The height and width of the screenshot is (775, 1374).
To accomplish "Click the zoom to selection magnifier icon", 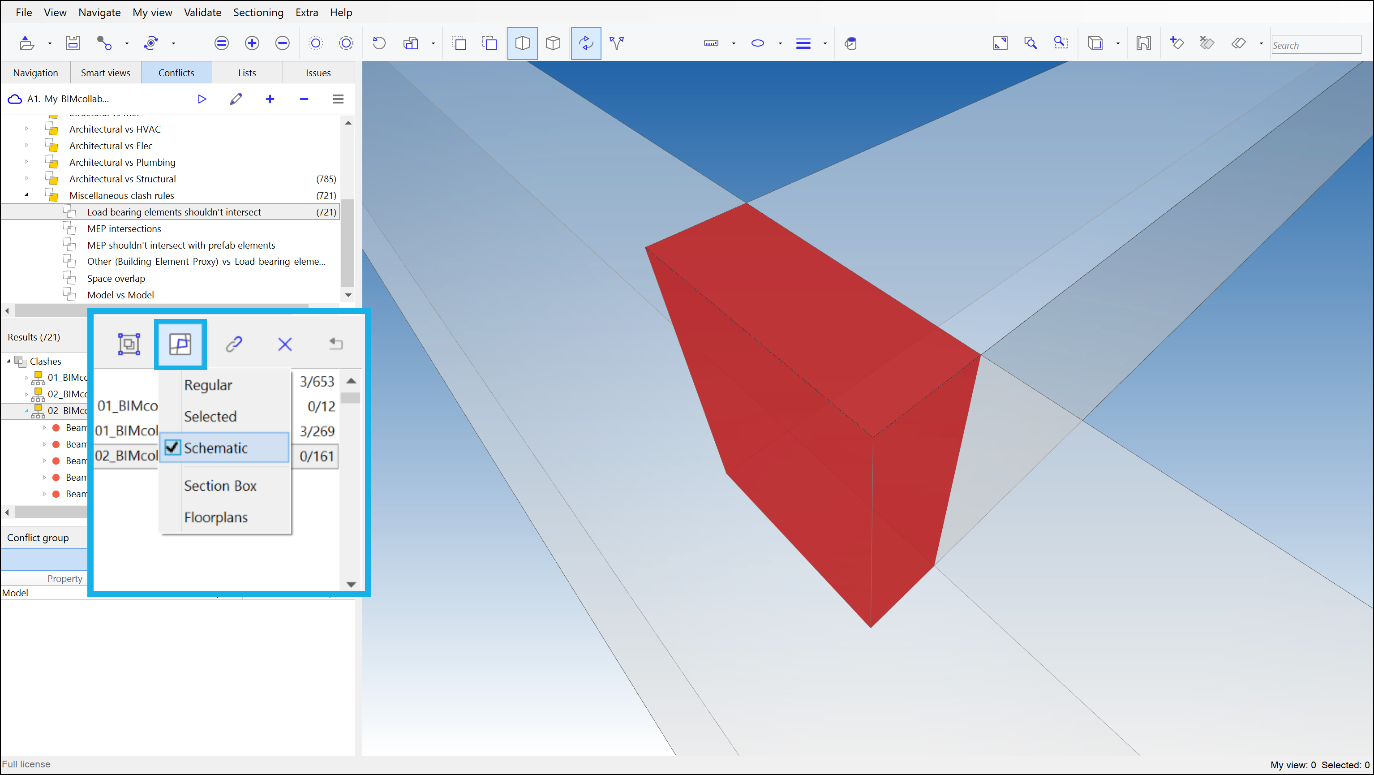I will click(x=1061, y=43).
